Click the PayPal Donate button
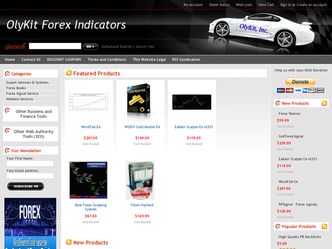Screen dimensions: 332x249 (x=300, y=82)
